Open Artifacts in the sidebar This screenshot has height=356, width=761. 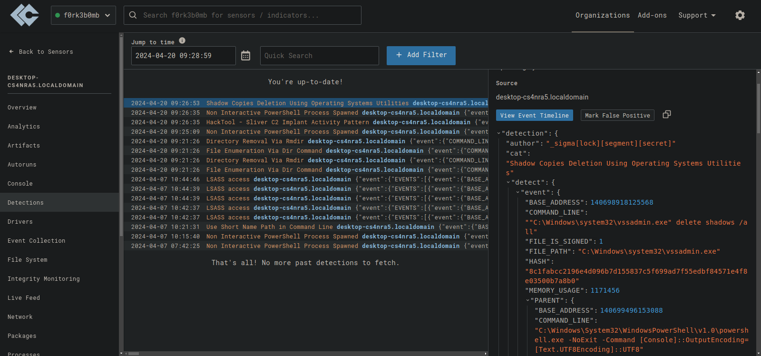point(59,146)
